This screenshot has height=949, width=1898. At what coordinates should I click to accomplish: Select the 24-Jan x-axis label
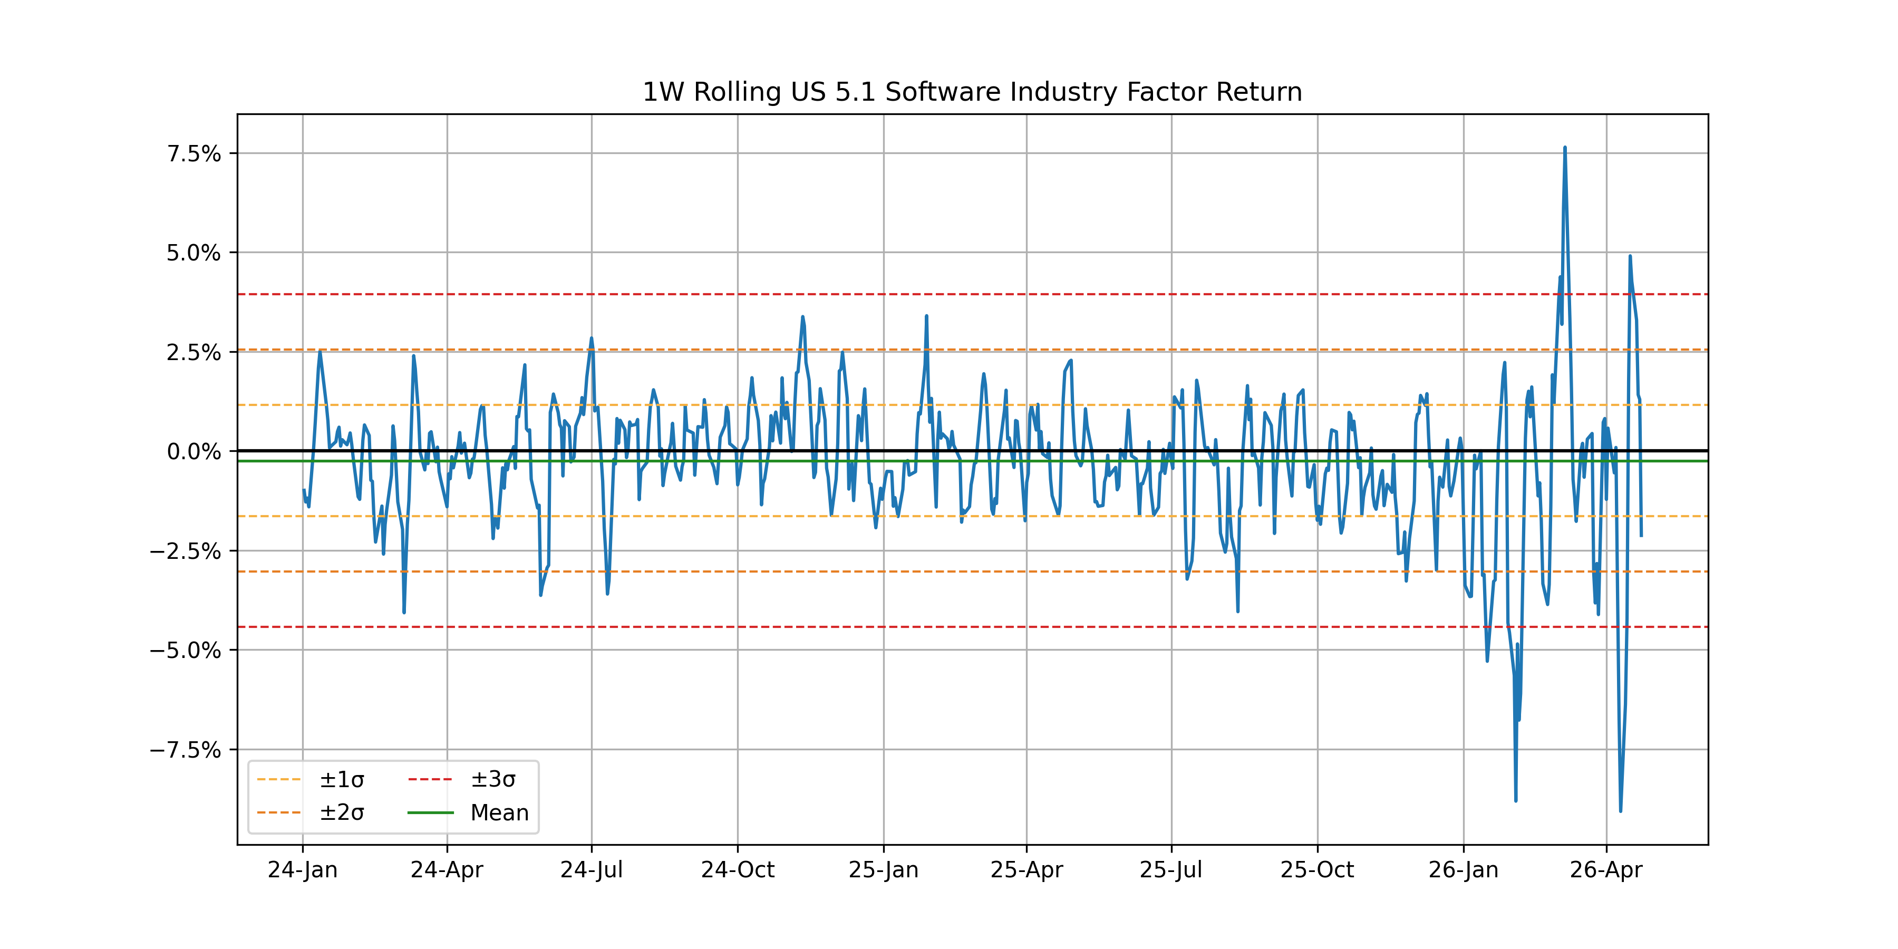[302, 870]
